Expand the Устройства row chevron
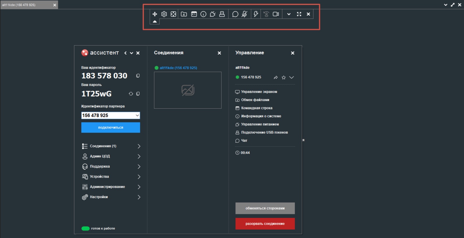 point(139,177)
